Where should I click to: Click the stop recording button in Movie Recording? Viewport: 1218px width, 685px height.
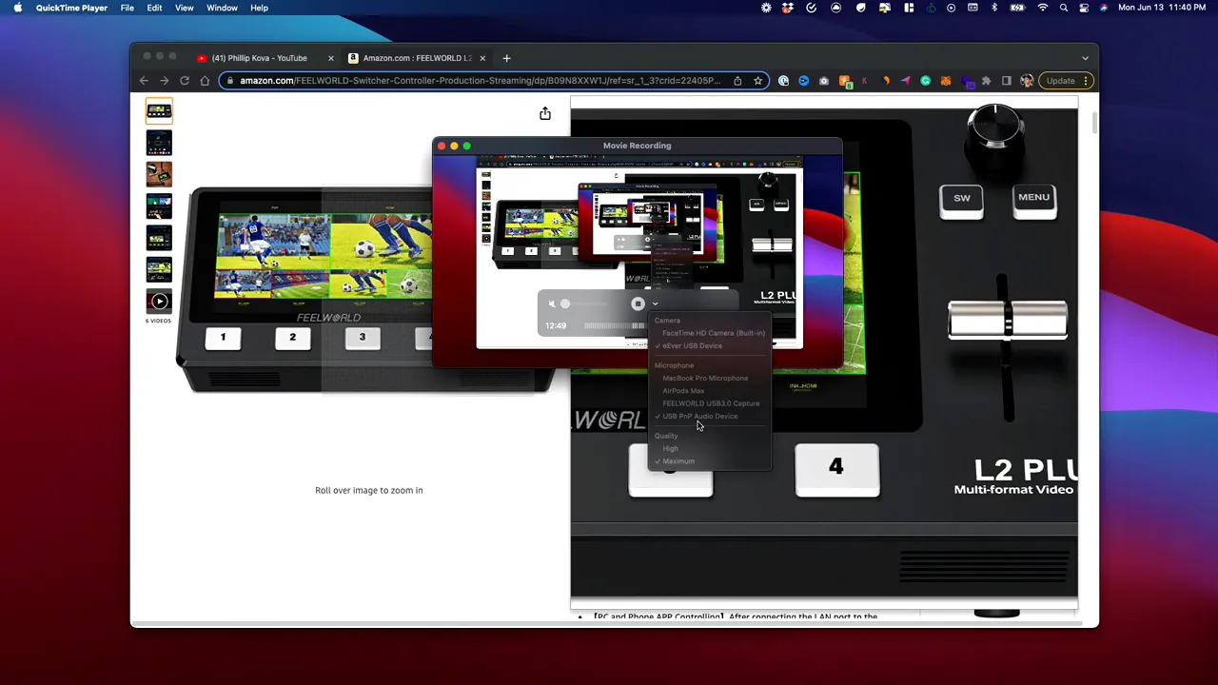[x=638, y=303]
